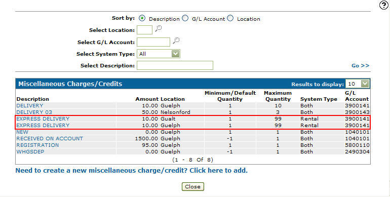Select Nelsonford location cell
Viewport: 390px width, 197px height.
coord(175,112)
